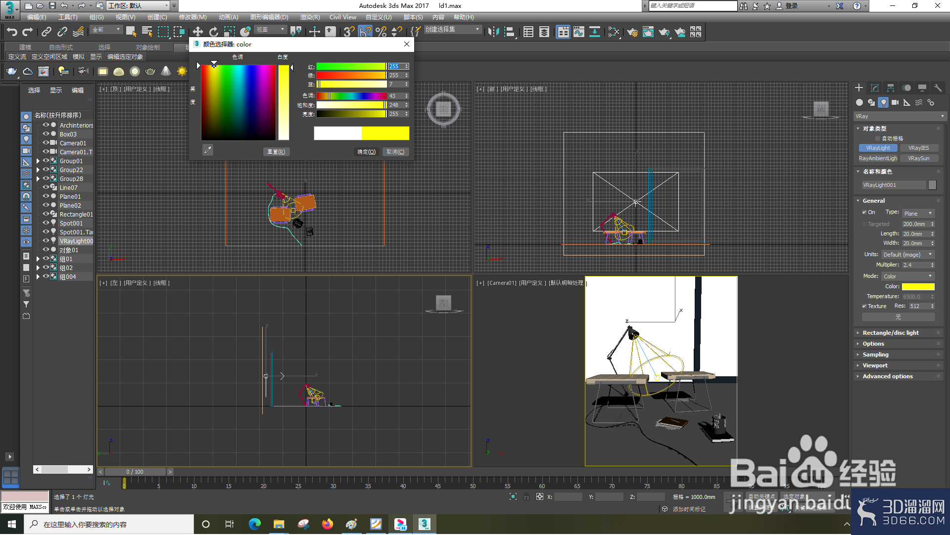
Task: Click the red channel slider bar
Action: pyautogui.click(x=351, y=66)
